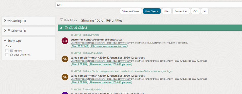
Task: Select the Data Objects tab
Action: [152, 11]
